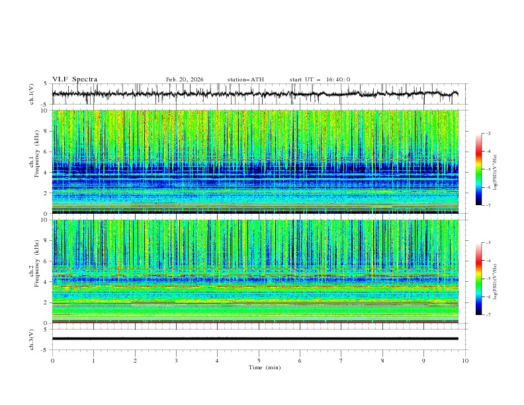Click the "5" tick on ch.3(V) axis
This screenshot has width=524, height=405.
46,330
